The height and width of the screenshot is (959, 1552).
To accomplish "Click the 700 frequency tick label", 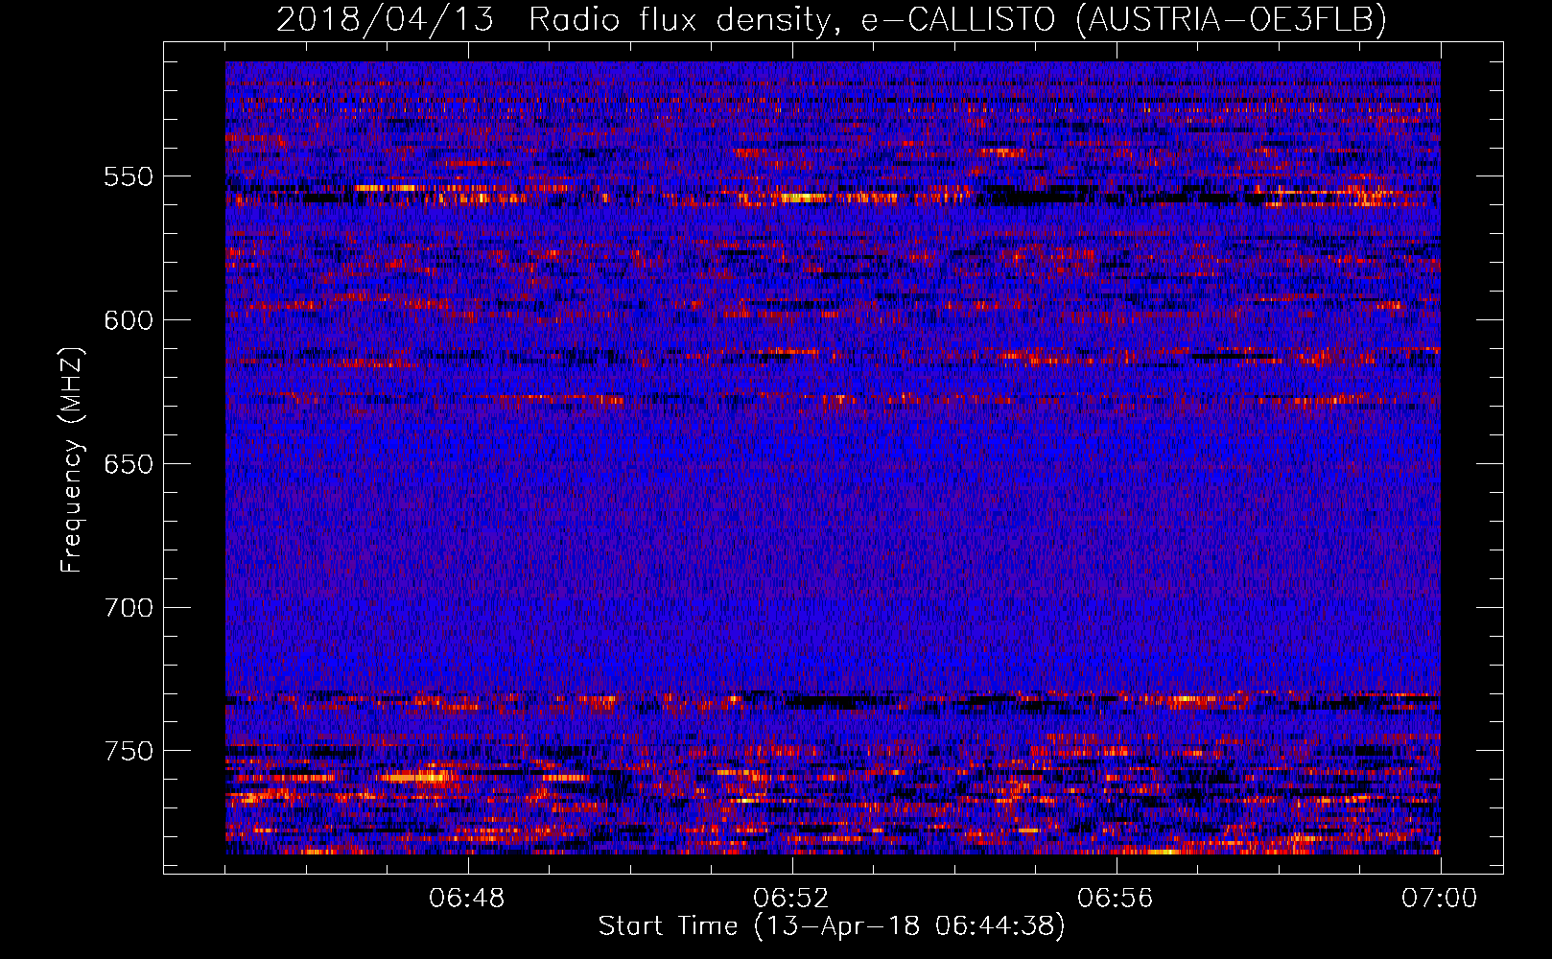I will tap(129, 608).
